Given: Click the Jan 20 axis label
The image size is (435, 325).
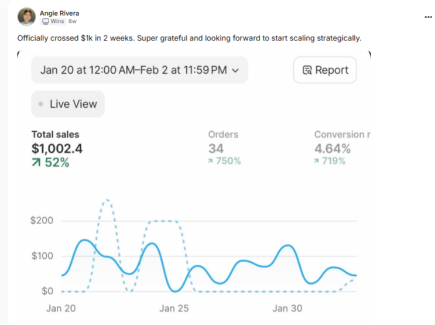Looking at the screenshot, I should coord(61,309).
